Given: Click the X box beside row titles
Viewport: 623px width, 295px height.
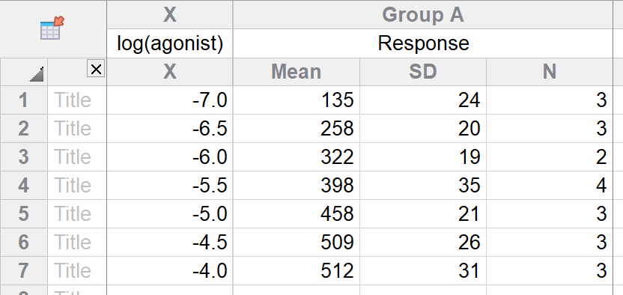Looking at the screenshot, I should 96,70.
